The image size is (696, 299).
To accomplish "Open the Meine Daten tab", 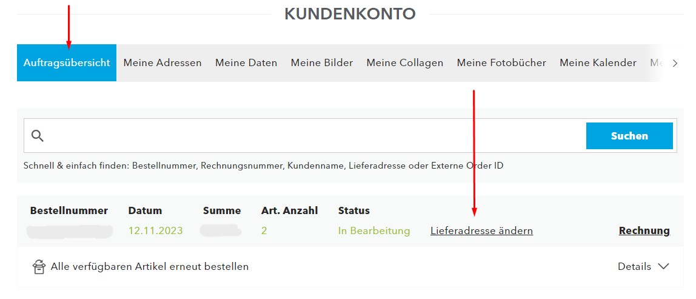I will coord(246,62).
